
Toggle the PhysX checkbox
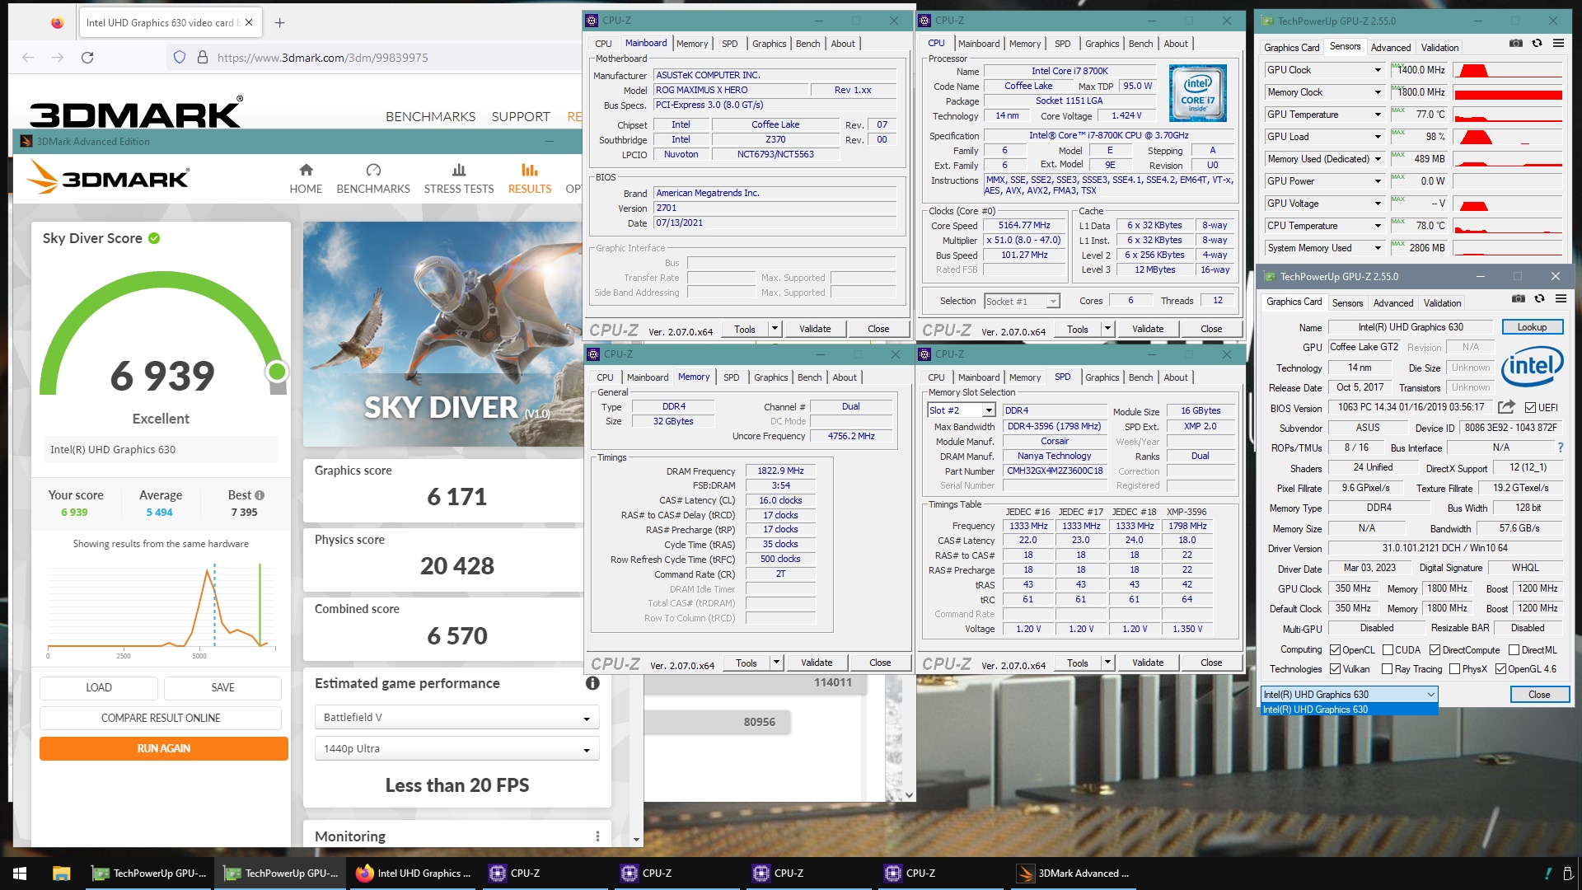click(1454, 669)
